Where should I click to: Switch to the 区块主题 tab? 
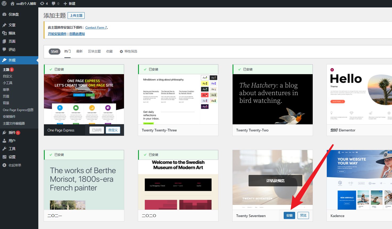pos(94,51)
